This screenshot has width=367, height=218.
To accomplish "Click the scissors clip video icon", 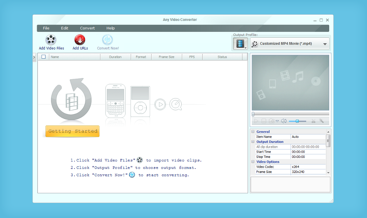I will tap(313, 121).
